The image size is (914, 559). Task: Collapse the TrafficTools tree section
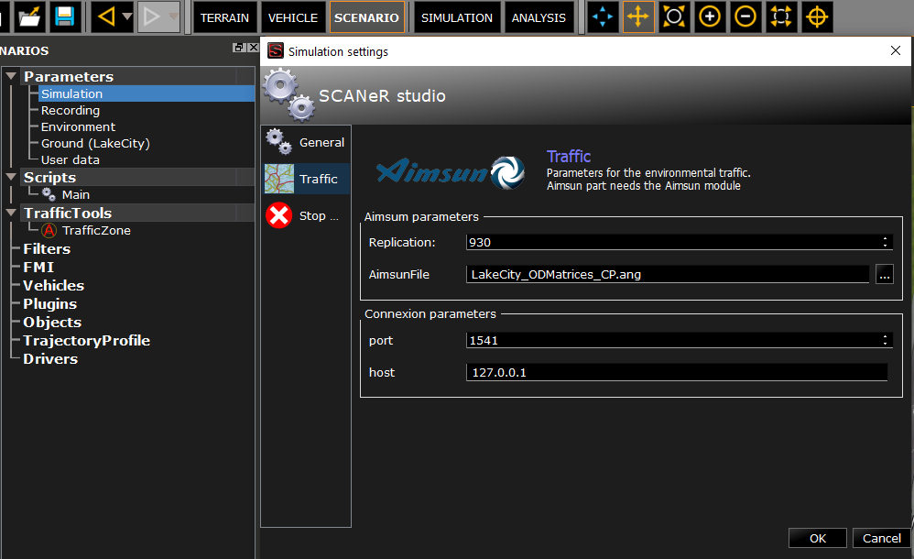pyautogui.click(x=11, y=214)
